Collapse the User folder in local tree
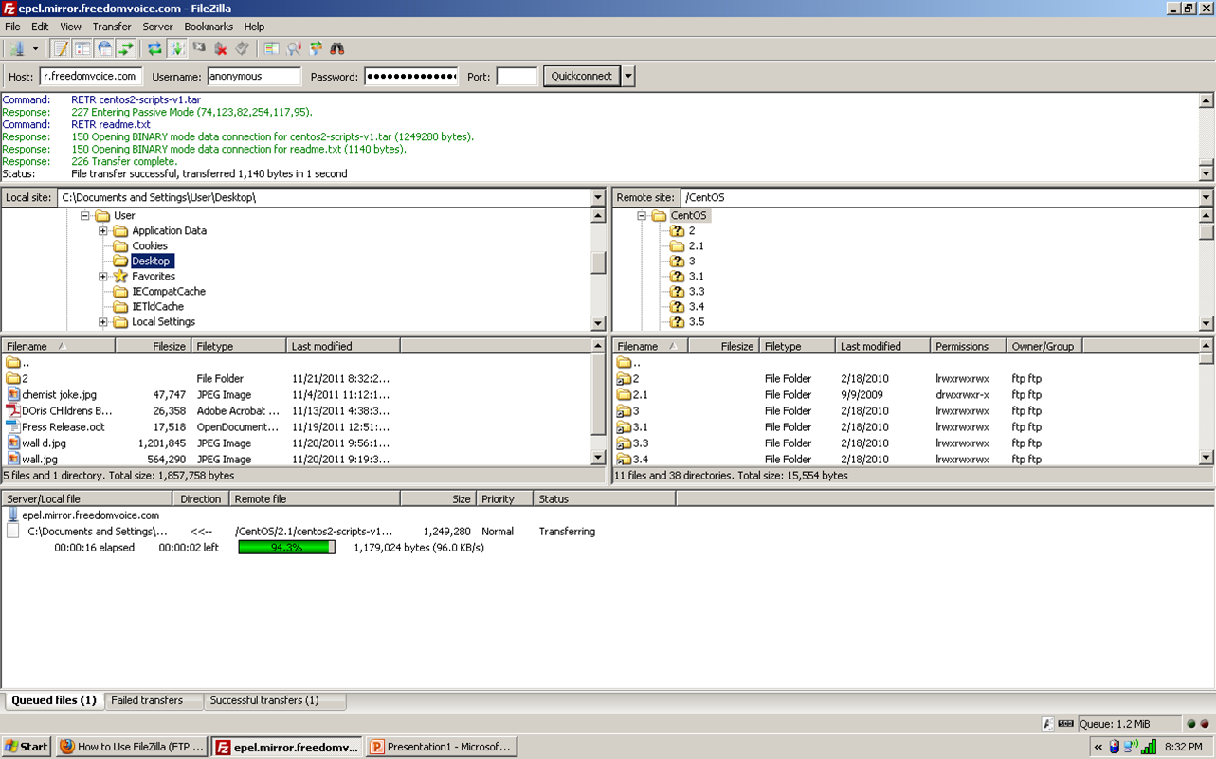 pyautogui.click(x=84, y=215)
